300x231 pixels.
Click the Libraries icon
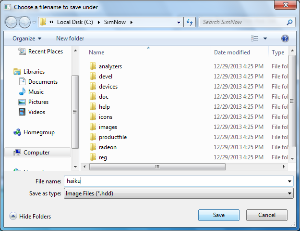point(17,72)
